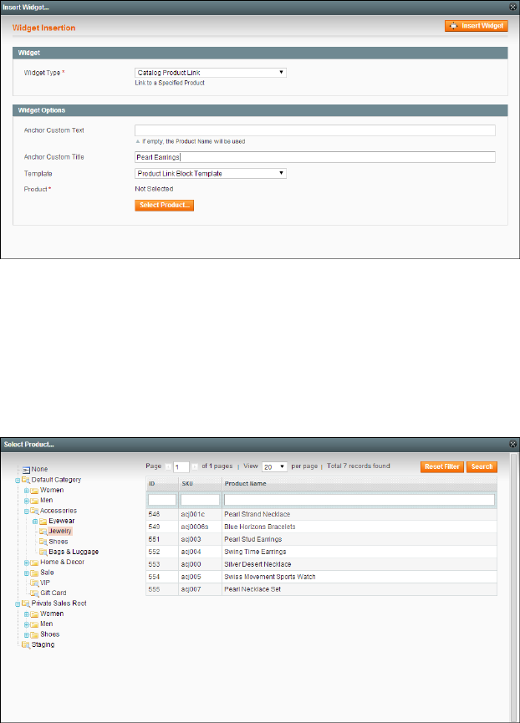Click the ID filter input field
The height and width of the screenshot is (723, 520).
click(162, 499)
